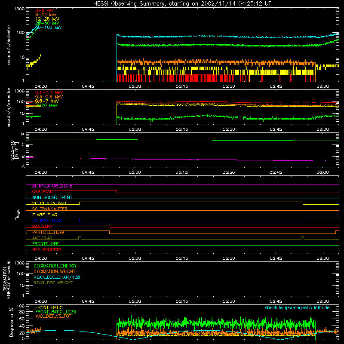Click the Flags vertical axis title

[18, 215]
